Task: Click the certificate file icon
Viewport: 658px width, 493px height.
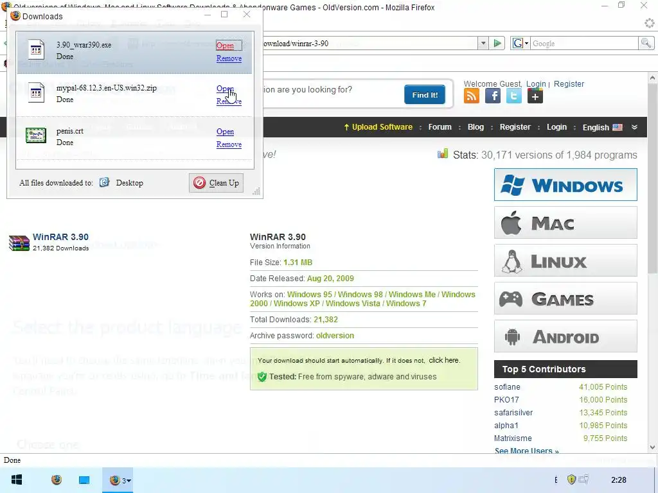Action: point(36,135)
